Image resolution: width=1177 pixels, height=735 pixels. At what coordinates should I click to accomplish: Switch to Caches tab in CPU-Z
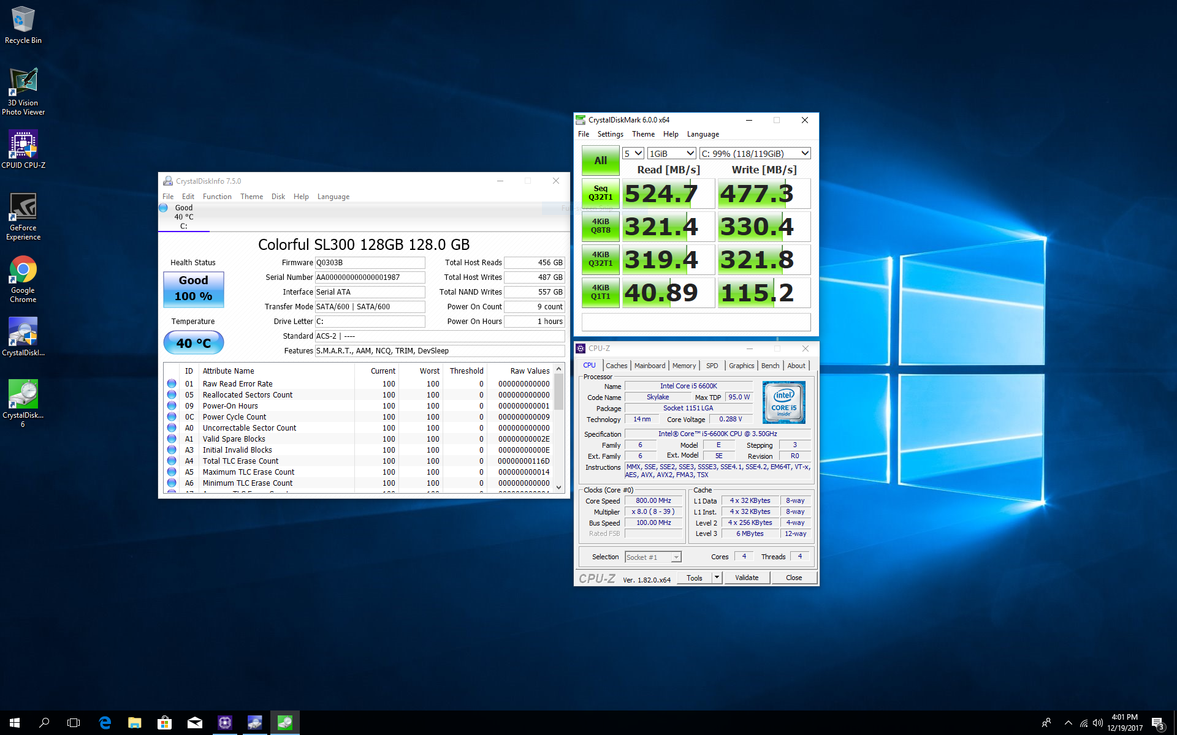pos(616,366)
